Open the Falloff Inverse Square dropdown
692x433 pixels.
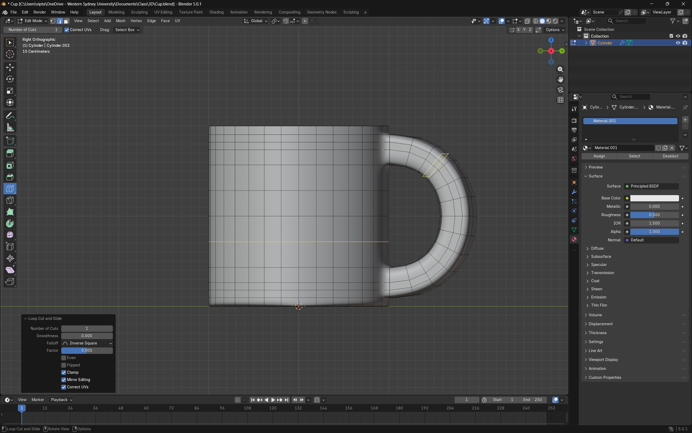point(87,343)
